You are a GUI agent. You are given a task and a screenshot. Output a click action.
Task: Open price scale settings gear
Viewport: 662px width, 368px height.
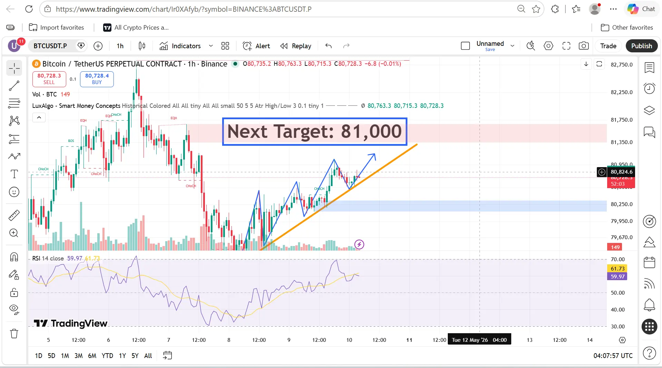pos(622,340)
